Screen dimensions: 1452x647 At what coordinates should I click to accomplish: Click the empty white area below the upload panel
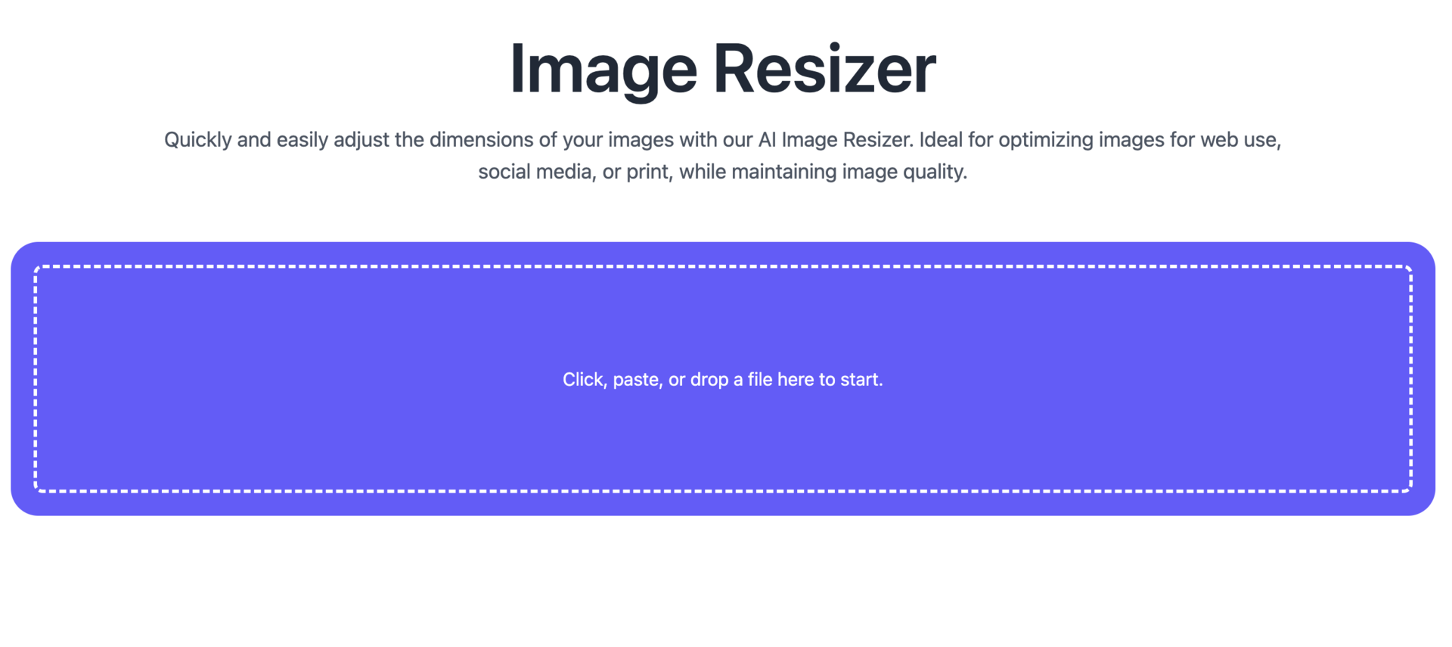pos(722,583)
